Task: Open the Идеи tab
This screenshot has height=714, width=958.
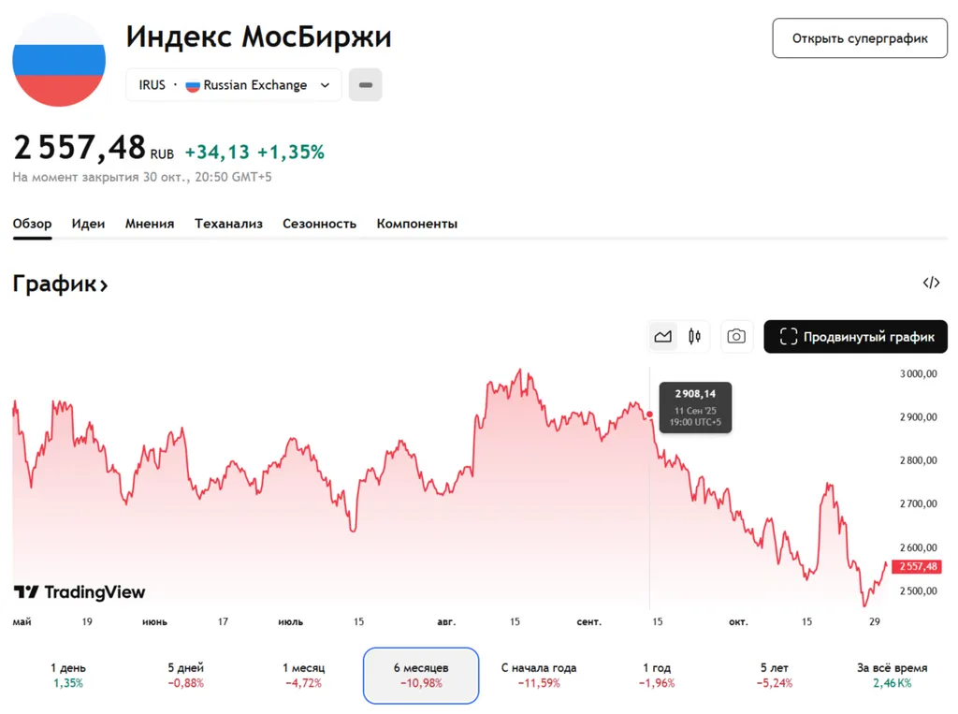Action: point(88,224)
